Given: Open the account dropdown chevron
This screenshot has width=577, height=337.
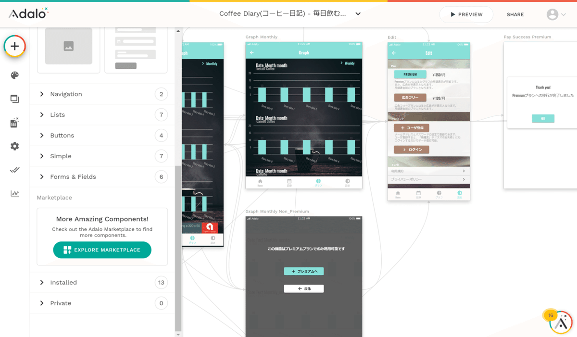Looking at the screenshot, I should tap(564, 14).
